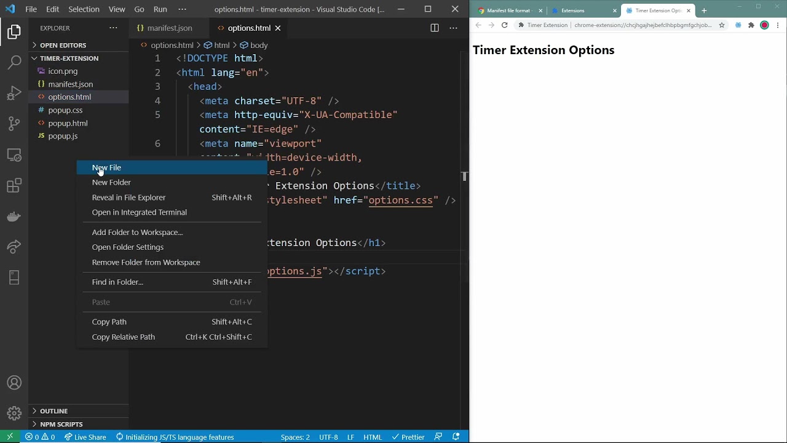Change the HTML language mode in status bar
Viewport: 787px width, 443px height.
click(373, 437)
